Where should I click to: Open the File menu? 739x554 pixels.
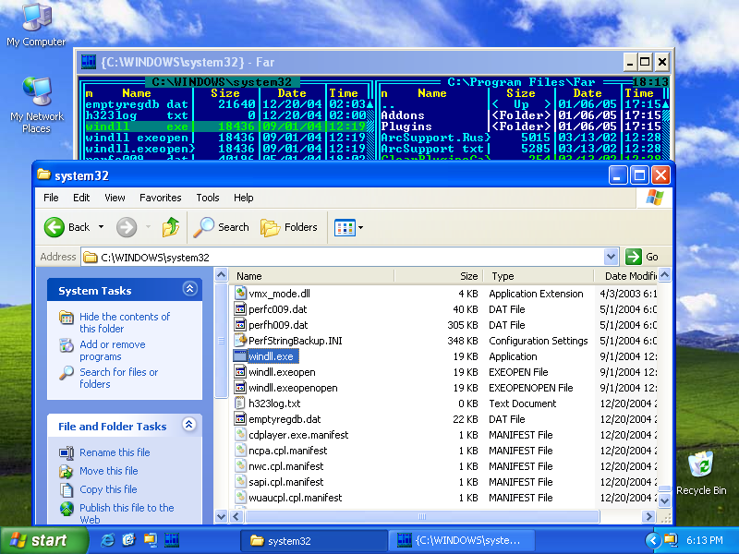(51, 198)
